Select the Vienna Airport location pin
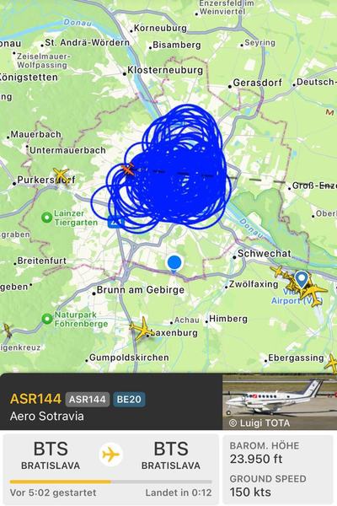Screen dimensions: 337x506 [302, 279]
